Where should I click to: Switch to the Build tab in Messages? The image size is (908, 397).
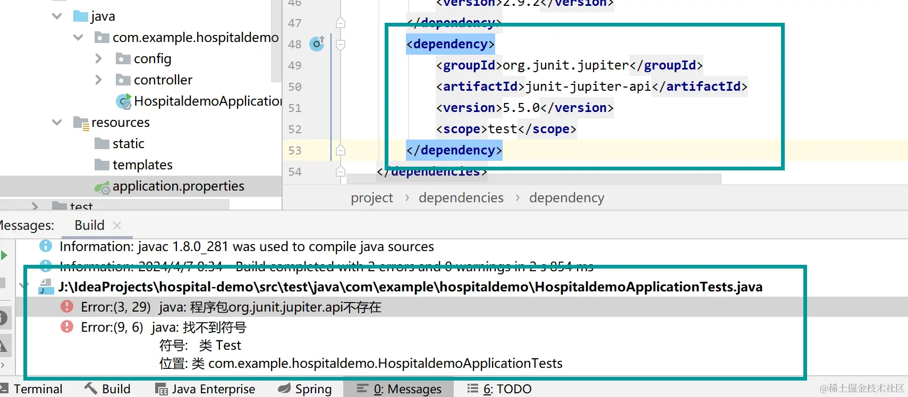click(89, 226)
